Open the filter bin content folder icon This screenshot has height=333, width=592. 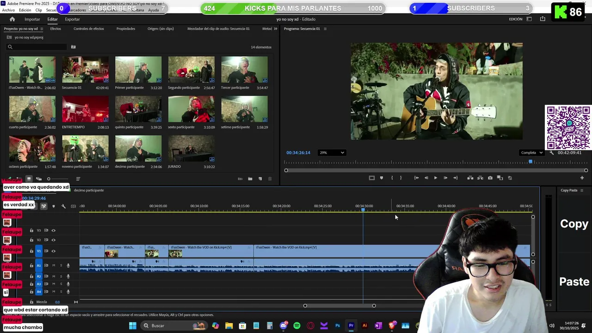click(73, 47)
